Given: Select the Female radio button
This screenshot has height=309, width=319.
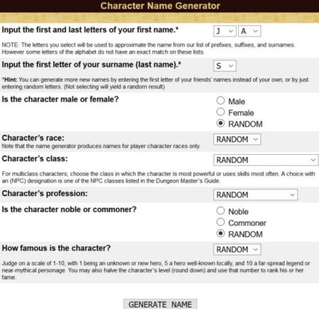Looking at the screenshot, I should point(220,112).
